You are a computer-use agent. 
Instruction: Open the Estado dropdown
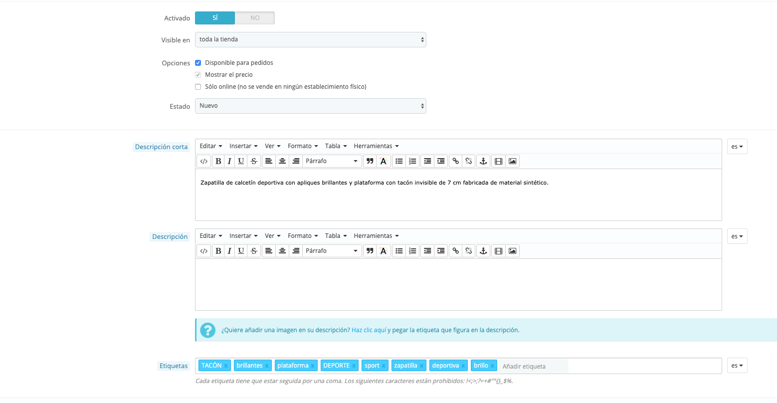pyautogui.click(x=311, y=106)
